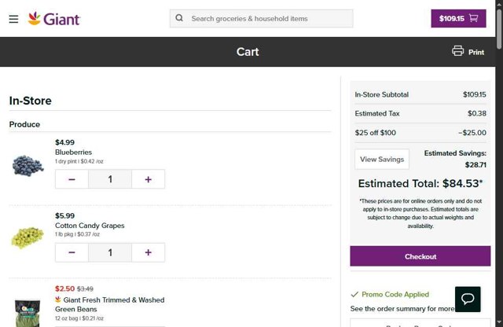Viewport: 503px width, 327px height.
Task: Open the Cotton Candy Grapes image
Action: 28,238
